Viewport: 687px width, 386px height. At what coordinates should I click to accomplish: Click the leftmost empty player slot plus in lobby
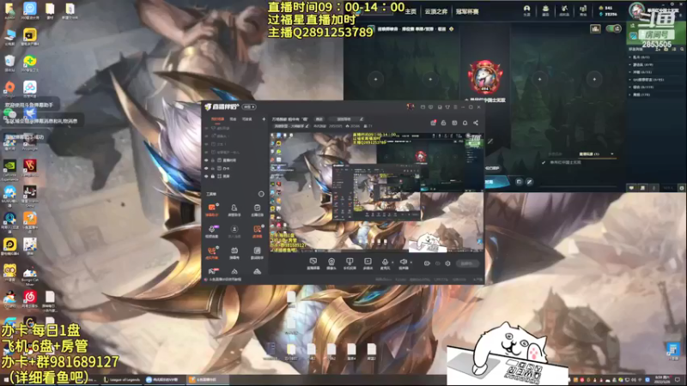(x=375, y=79)
